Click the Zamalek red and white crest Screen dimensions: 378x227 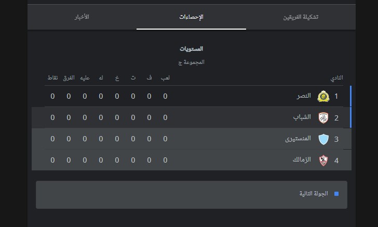click(323, 161)
